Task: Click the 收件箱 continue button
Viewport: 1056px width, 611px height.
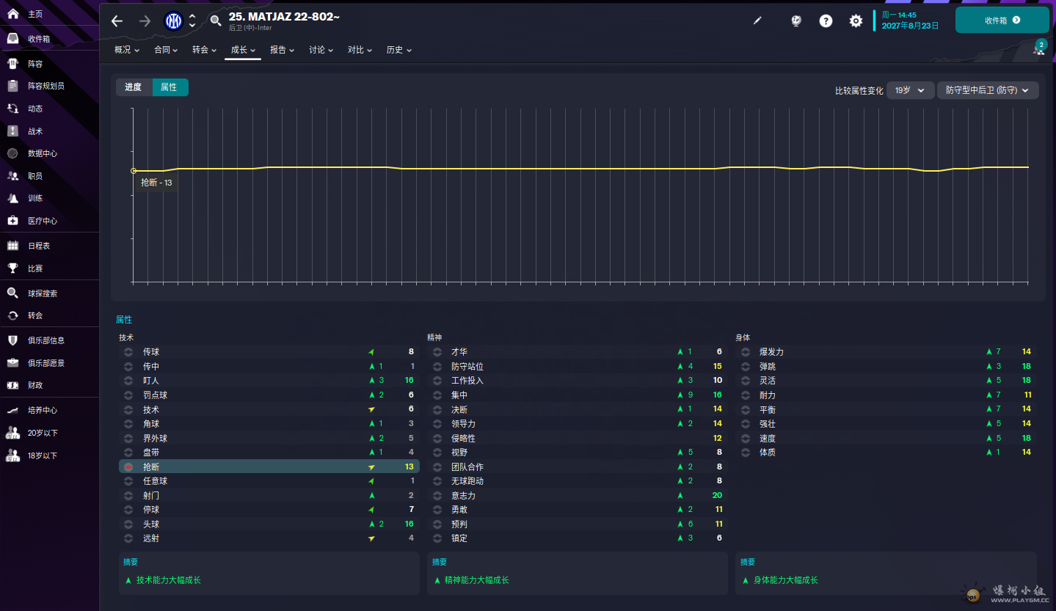Action: click(1002, 21)
